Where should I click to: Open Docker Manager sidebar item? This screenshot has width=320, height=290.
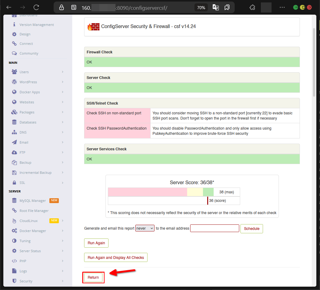point(33,231)
